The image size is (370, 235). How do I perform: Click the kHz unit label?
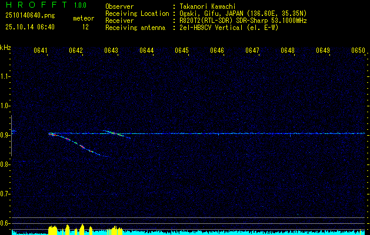pos(5,48)
